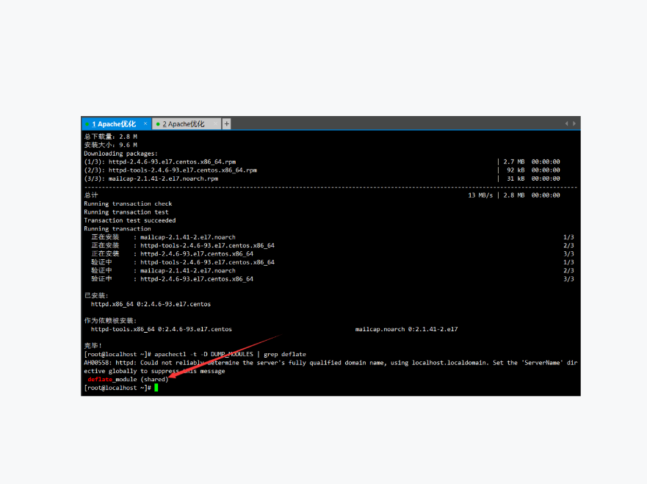647x484 pixels.
Task: Click the '总下载量: 2.8 M' line
Action: pos(111,137)
